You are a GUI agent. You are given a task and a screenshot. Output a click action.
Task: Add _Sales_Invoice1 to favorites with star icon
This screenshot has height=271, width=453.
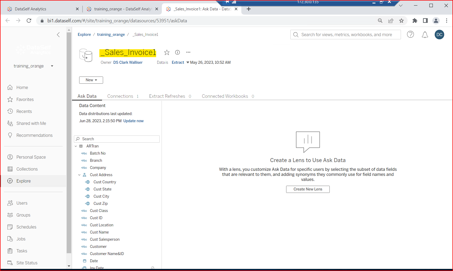pos(167,52)
